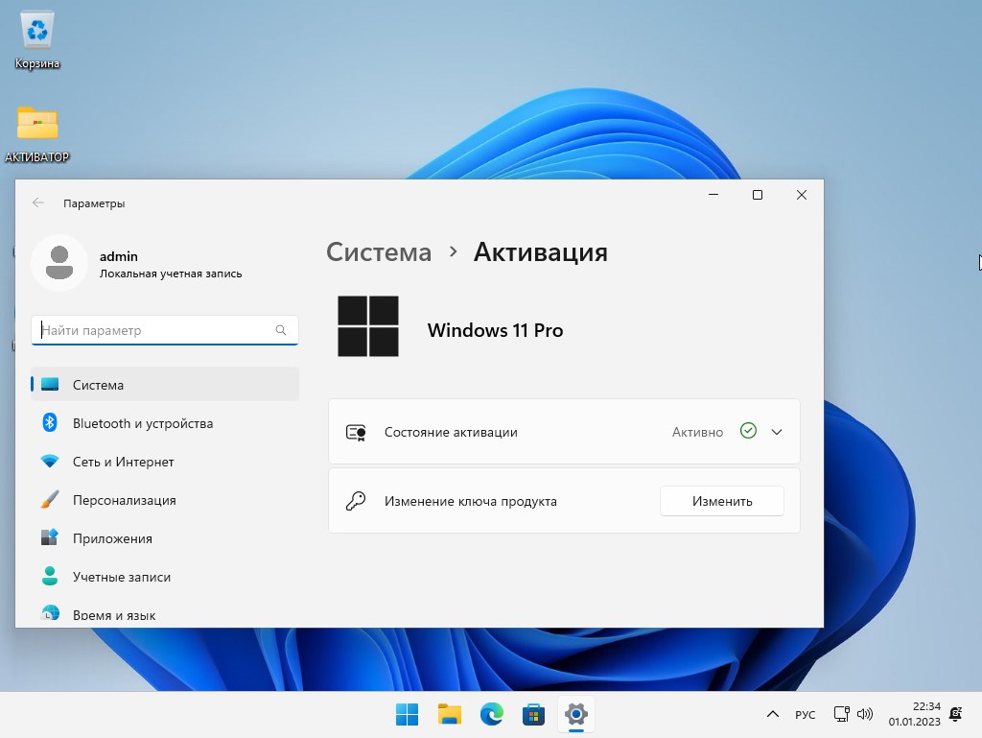Click the Приложения apps icon
Image resolution: width=982 pixels, height=738 pixels.
(x=50, y=538)
